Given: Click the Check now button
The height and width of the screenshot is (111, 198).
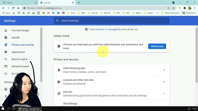Looking at the screenshot, I should click(x=157, y=46).
